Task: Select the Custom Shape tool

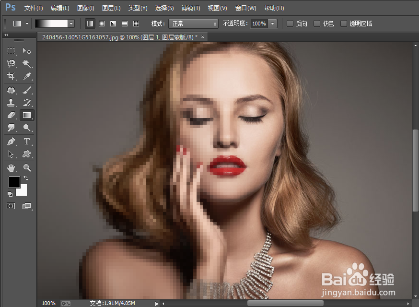Action: click(x=27, y=154)
